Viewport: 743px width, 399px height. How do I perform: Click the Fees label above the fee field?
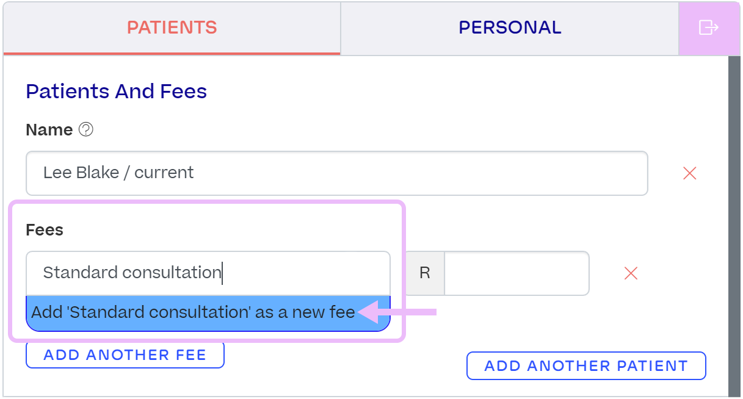pyautogui.click(x=45, y=230)
